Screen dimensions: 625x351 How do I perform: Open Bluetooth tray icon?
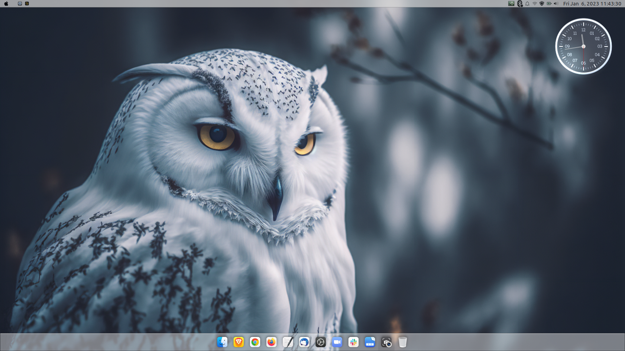[x=520, y=3]
